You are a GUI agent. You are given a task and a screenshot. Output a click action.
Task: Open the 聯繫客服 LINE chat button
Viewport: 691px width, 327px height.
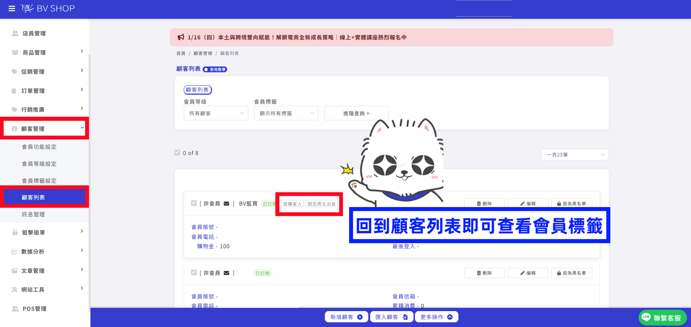[x=662, y=318]
